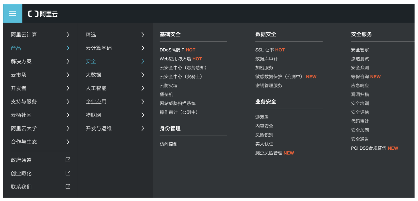Image resolution: width=418 pixels, height=201 pixels.
Task: Open the 渗透测试 service link
Action: (360, 59)
